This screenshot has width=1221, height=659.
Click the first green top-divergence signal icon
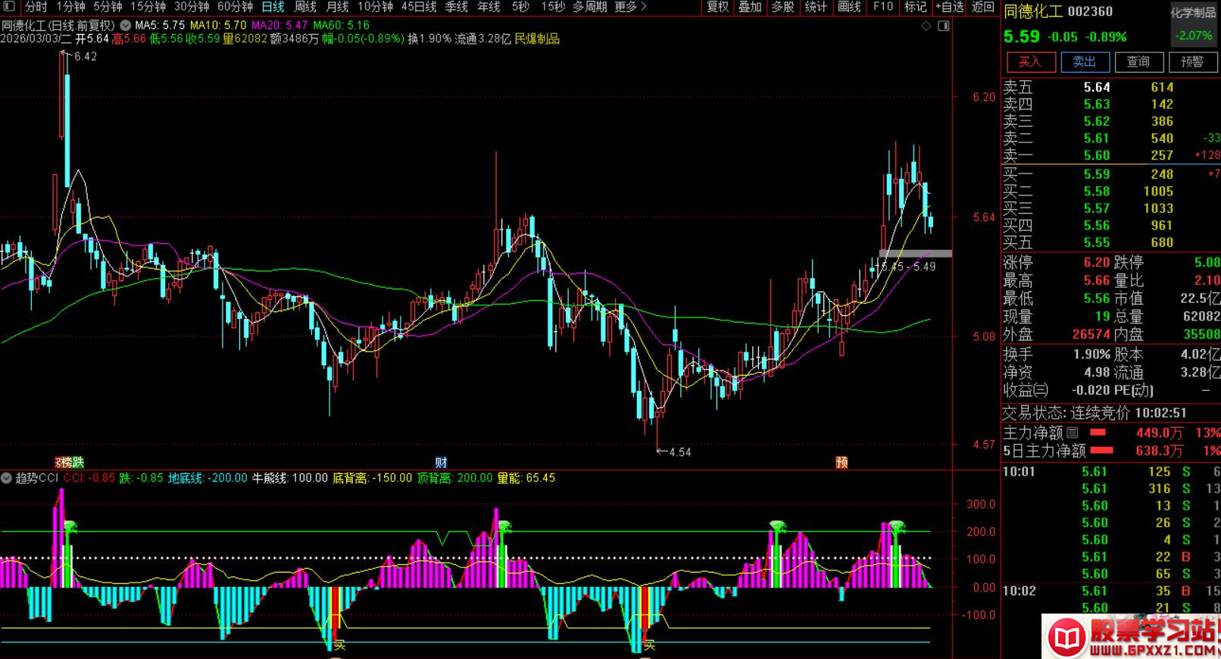[x=70, y=526]
